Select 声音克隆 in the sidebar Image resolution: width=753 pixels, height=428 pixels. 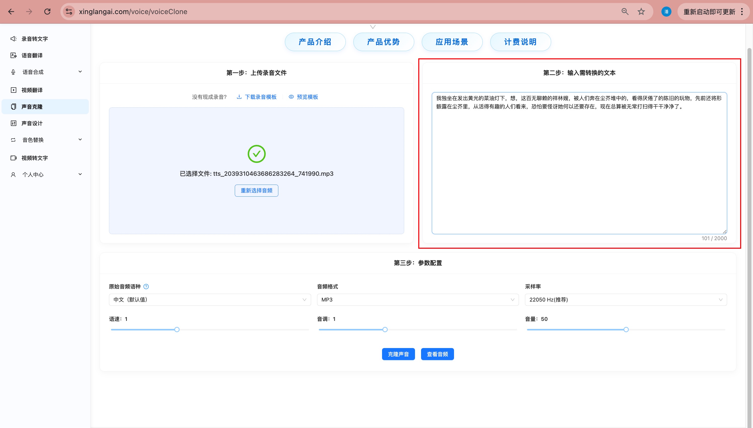[x=45, y=106]
